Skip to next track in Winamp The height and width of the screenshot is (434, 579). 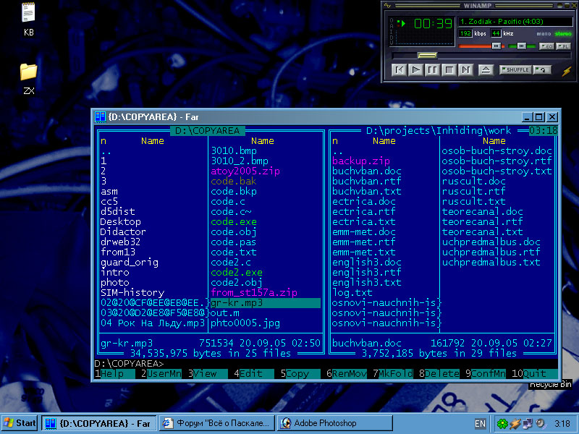coord(465,70)
